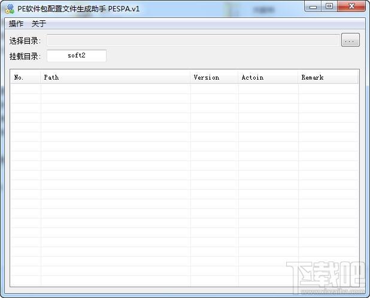
Task: Open the 操作 menu
Action: click(16, 24)
